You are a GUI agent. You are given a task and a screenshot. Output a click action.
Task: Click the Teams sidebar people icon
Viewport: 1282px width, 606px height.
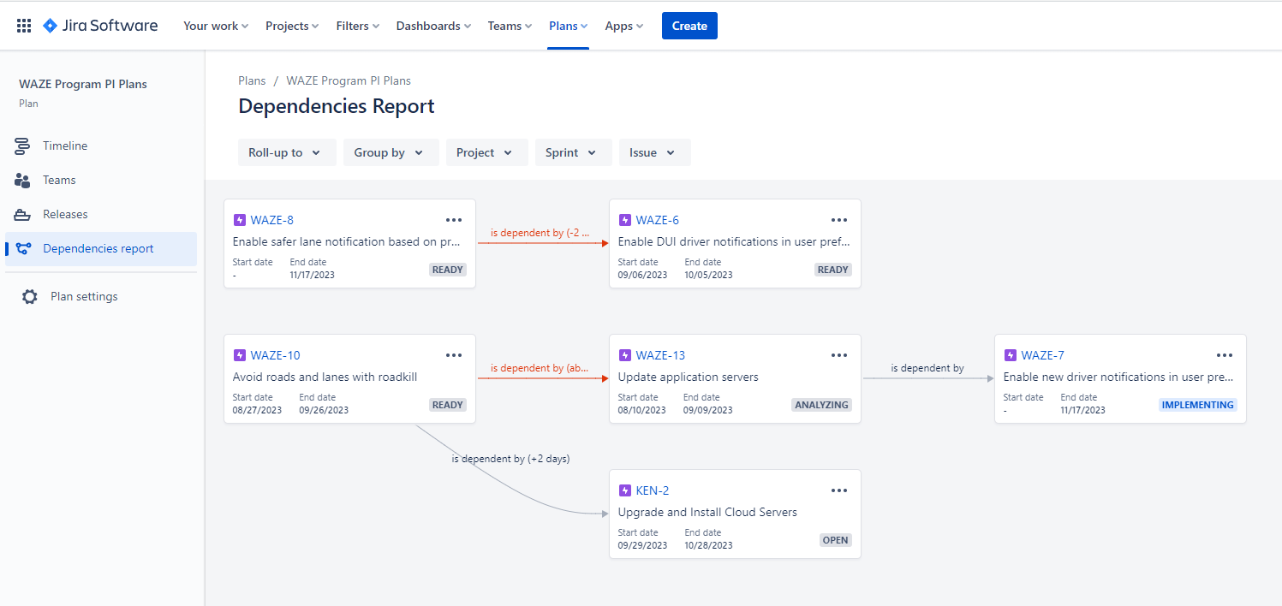(x=23, y=181)
